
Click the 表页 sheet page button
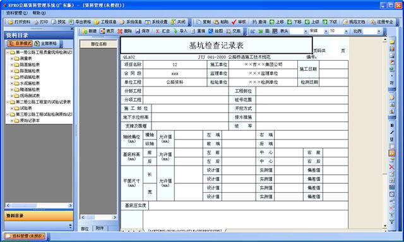[107, 31]
